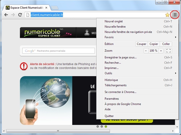Select the green third carousel dot

[106, 127]
